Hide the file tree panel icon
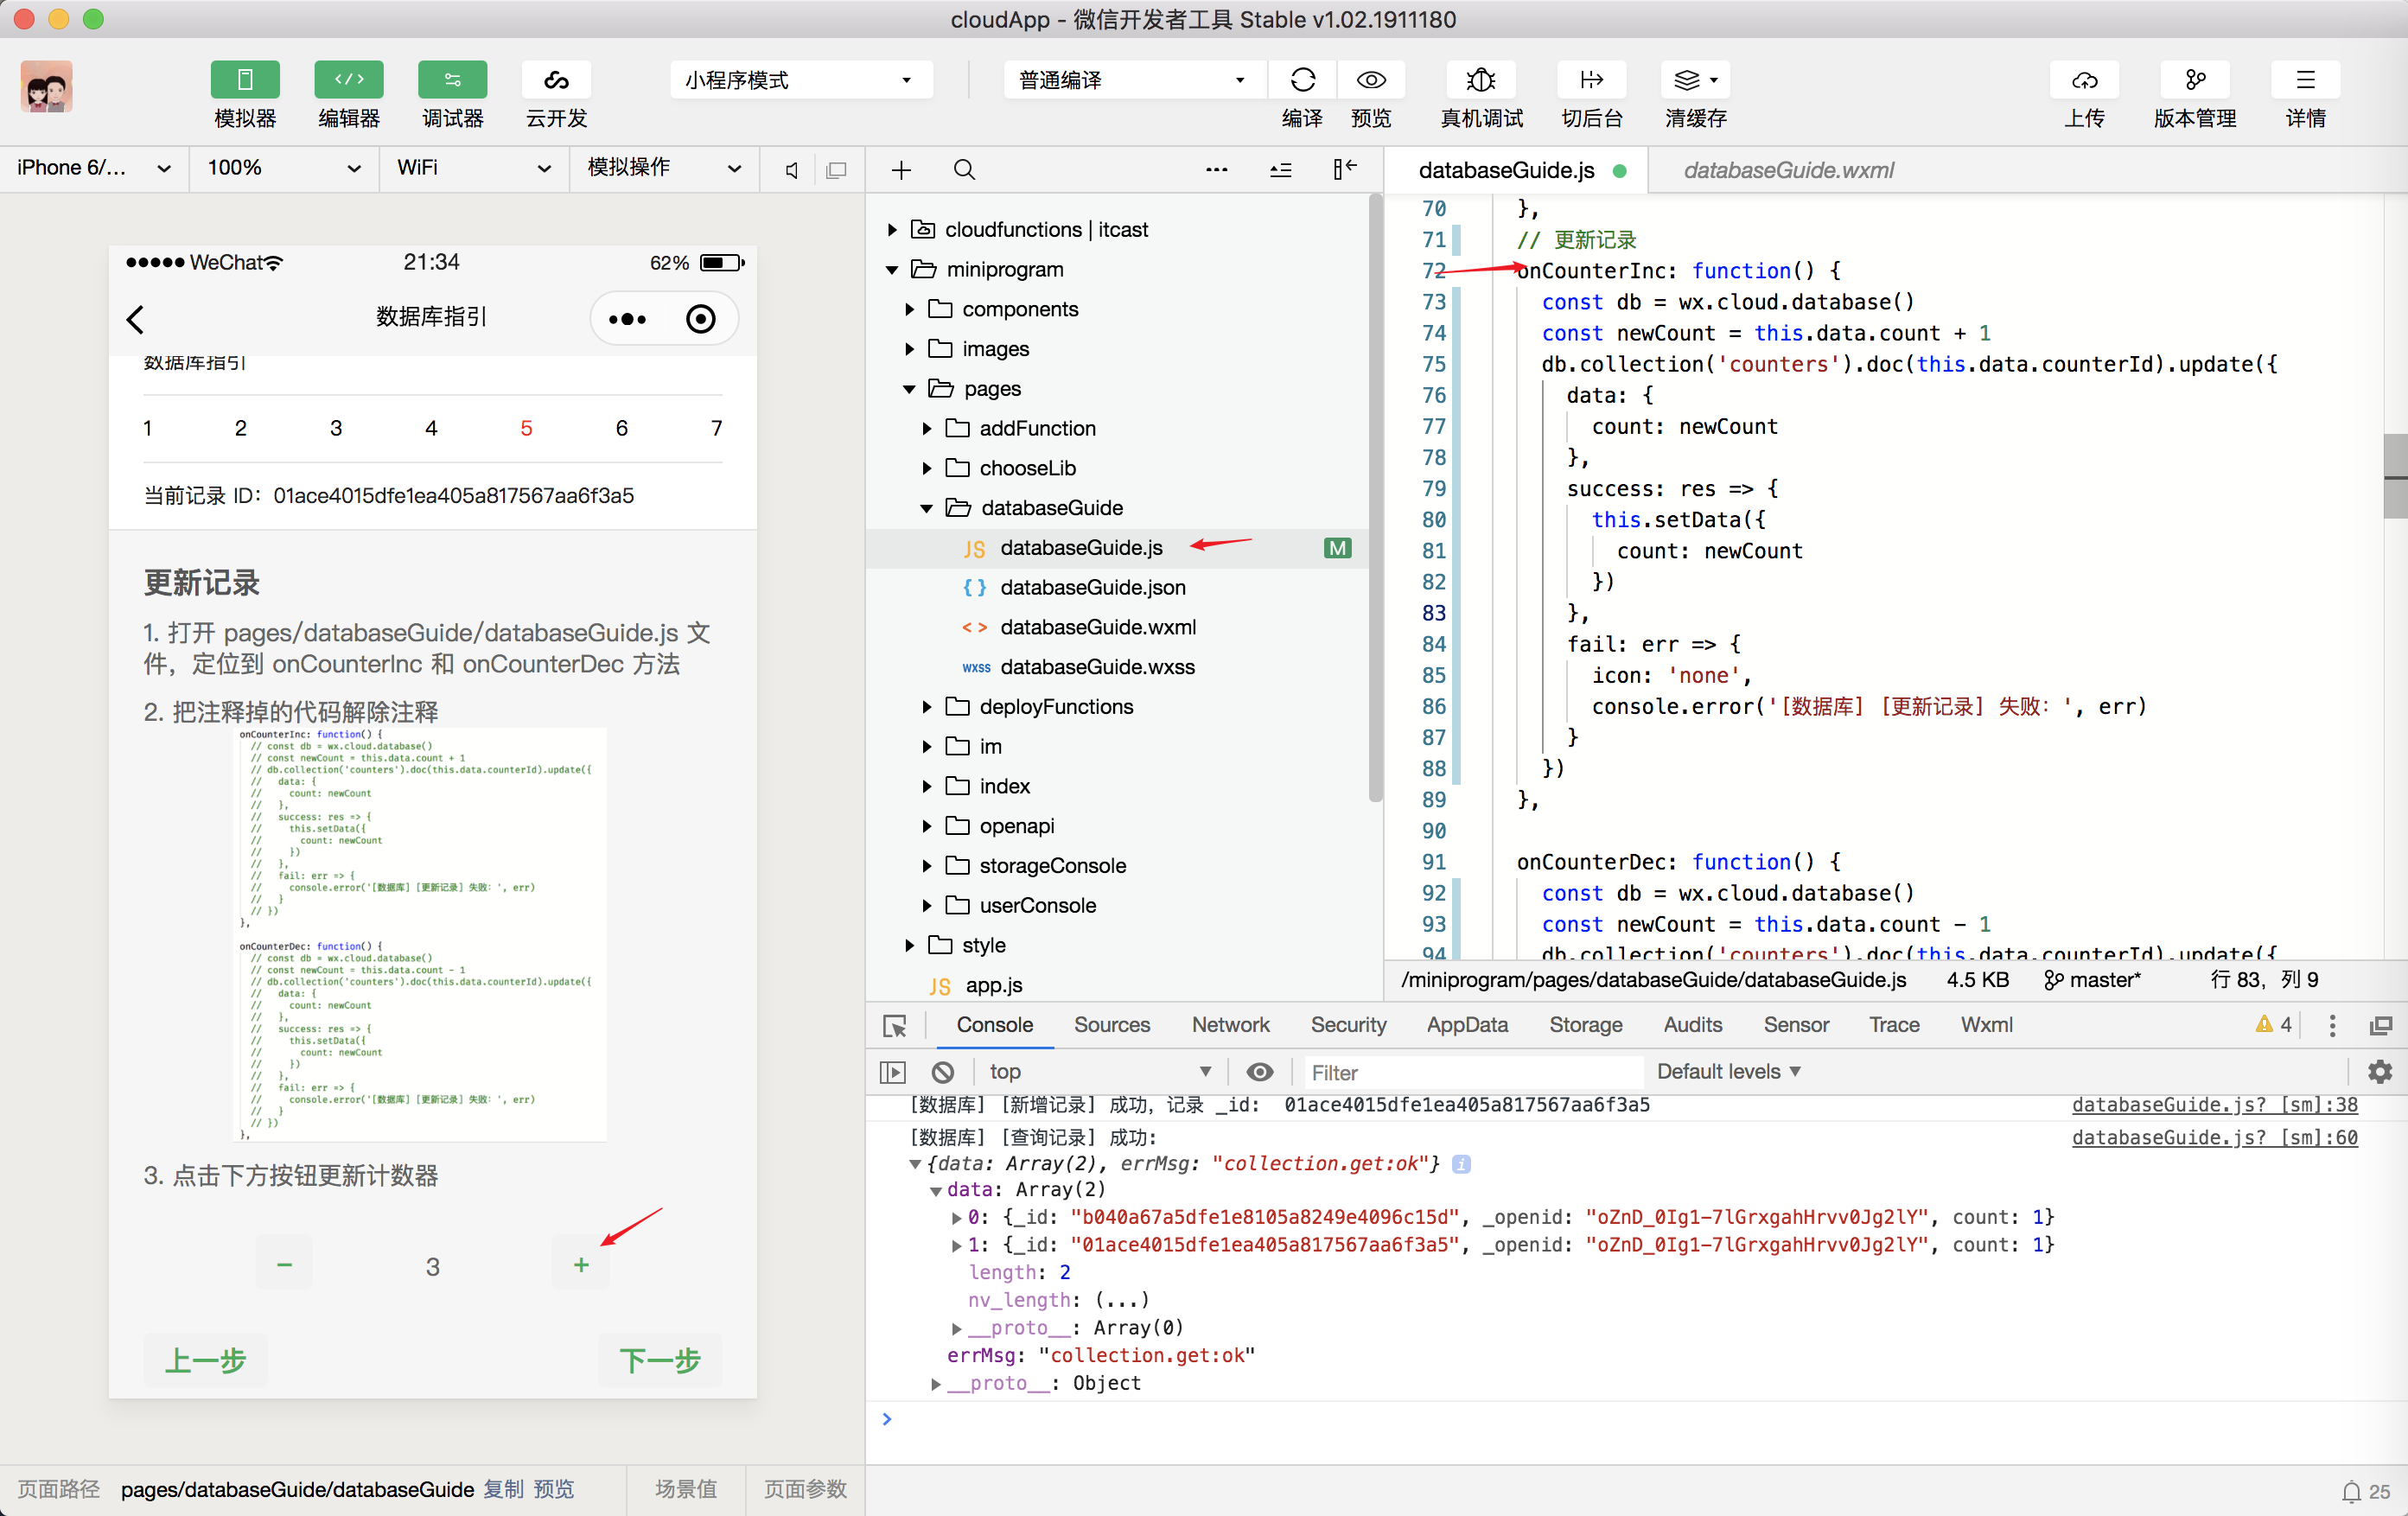The height and width of the screenshot is (1516, 2408). [x=1344, y=170]
